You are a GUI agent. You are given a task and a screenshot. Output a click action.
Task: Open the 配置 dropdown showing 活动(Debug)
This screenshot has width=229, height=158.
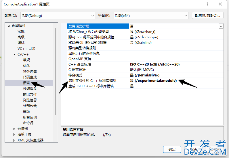click(x=58, y=15)
